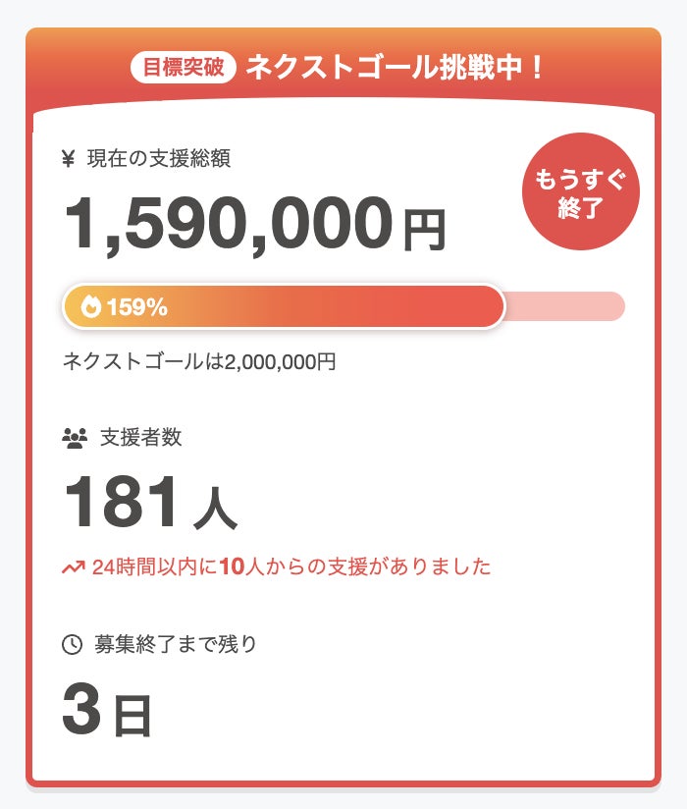Click the 24時間以内に10人 support notice
This screenshot has width=687, height=809.
(291, 567)
